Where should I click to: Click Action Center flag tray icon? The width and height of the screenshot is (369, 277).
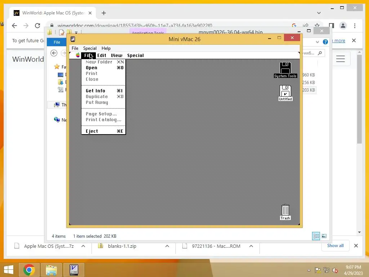coord(317,270)
